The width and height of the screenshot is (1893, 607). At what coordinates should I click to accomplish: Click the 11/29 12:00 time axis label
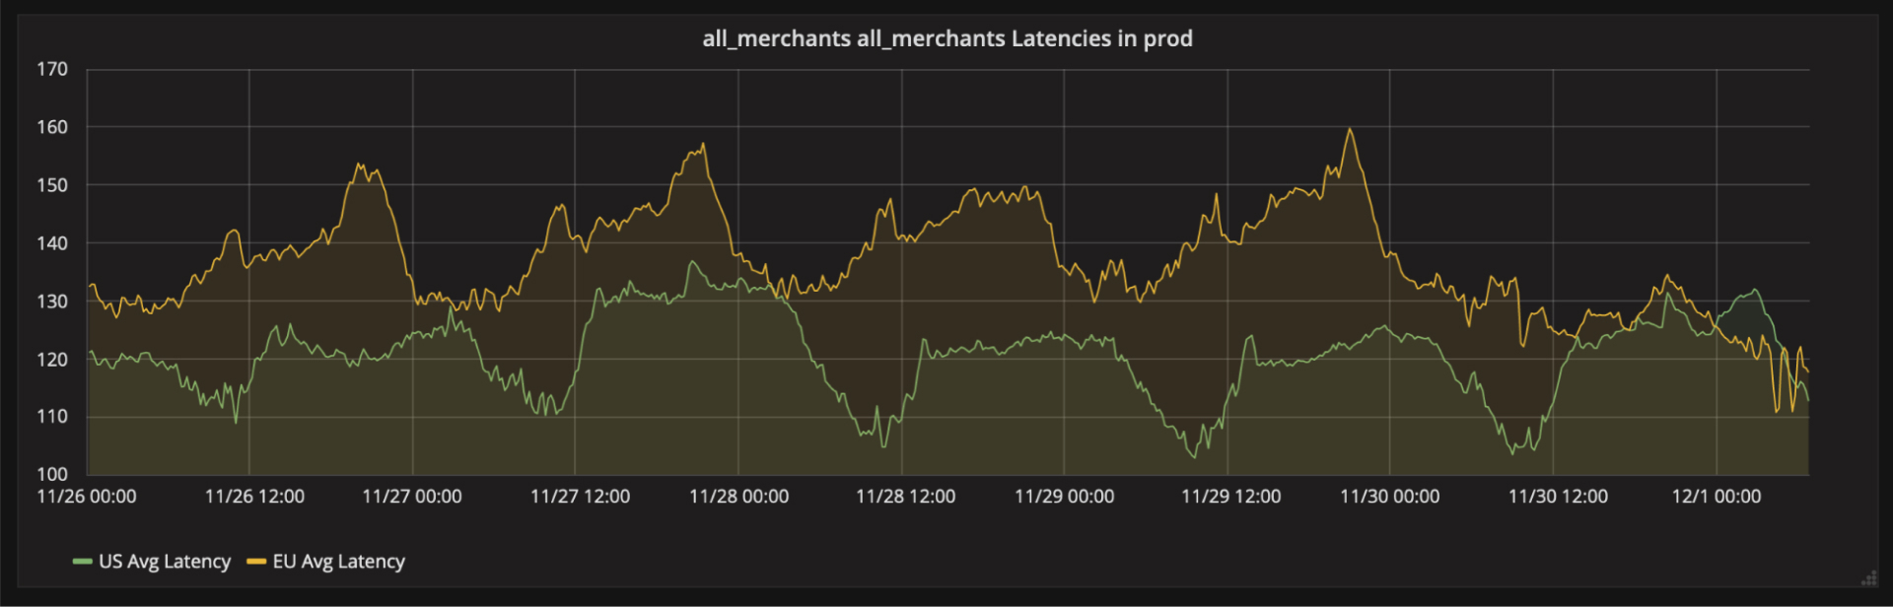coord(1230,497)
